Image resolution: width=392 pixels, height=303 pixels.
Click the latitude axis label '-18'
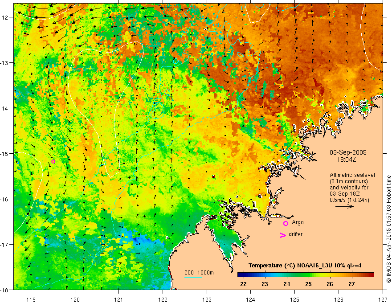click(x=4, y=290)
